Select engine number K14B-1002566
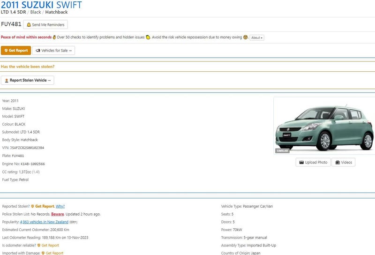 33,164
